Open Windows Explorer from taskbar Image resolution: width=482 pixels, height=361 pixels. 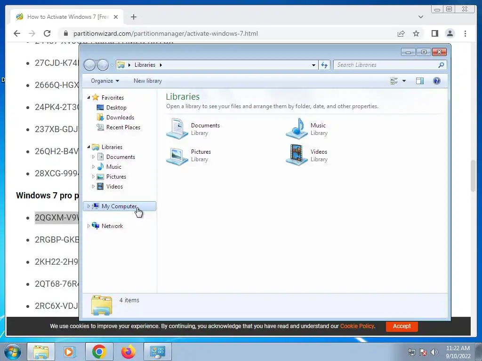(41, 352)
